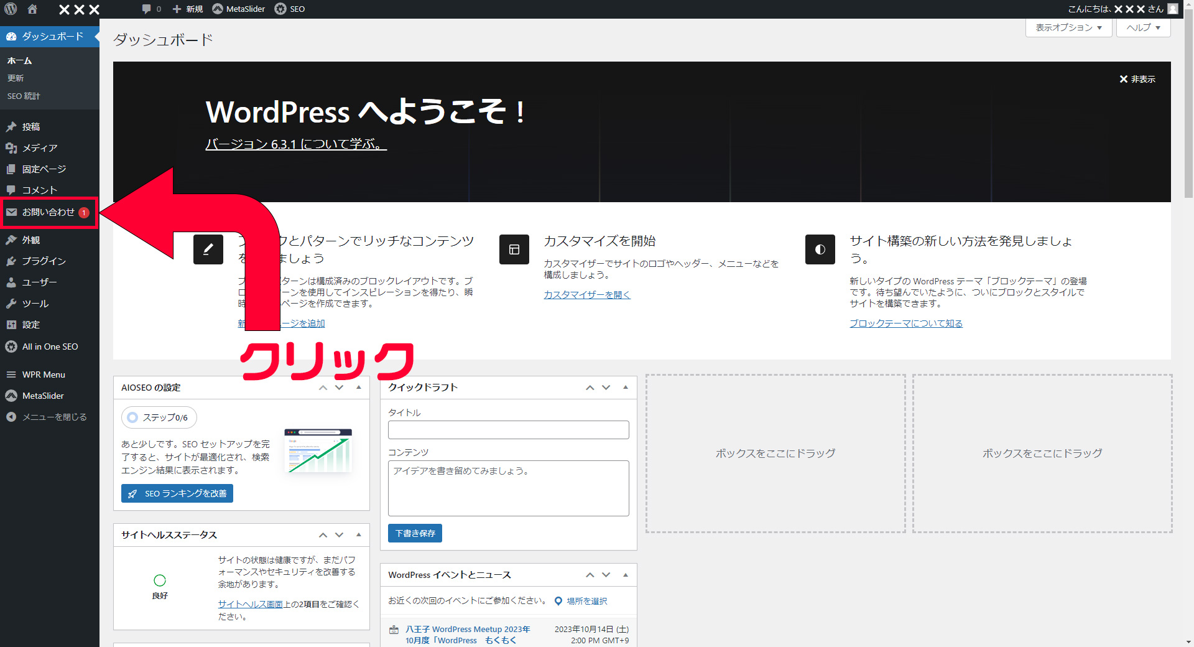The width and height of the screenshot is (1194, 647).
Task: Click the pencil edit icon in welcome panel
Action: pyautogui.click(x=208, y=249)
